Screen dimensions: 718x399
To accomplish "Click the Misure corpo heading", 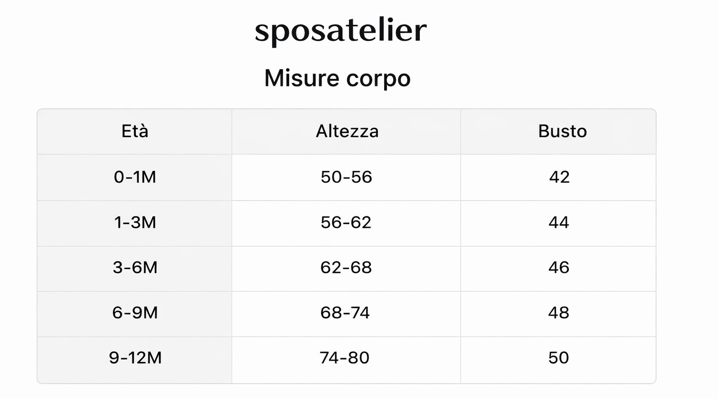I will pyautogui.click(x=337, y=78).
